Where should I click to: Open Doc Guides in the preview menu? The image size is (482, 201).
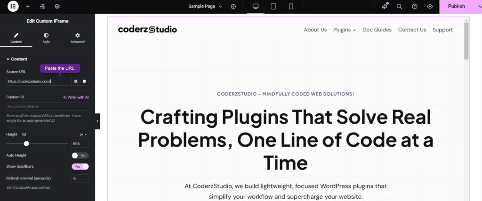377,30
